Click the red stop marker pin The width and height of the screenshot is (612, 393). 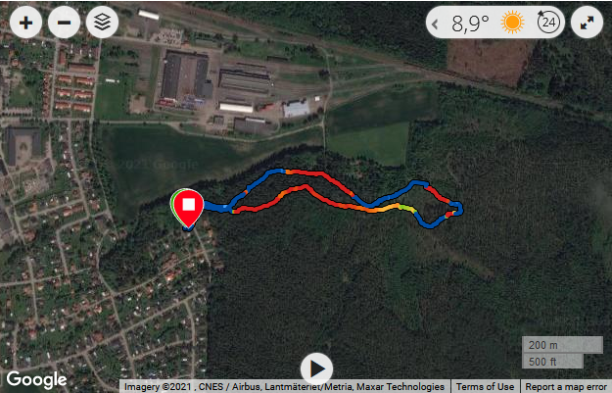[189, 206]
